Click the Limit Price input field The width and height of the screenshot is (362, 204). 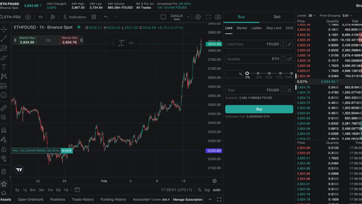(246, 44)
